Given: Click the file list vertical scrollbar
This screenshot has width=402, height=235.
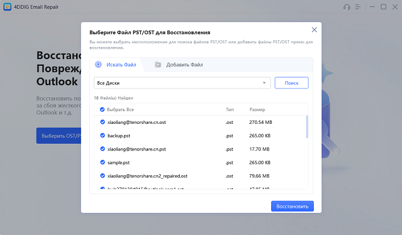Looking at the screenshot, I should (307, 127).
